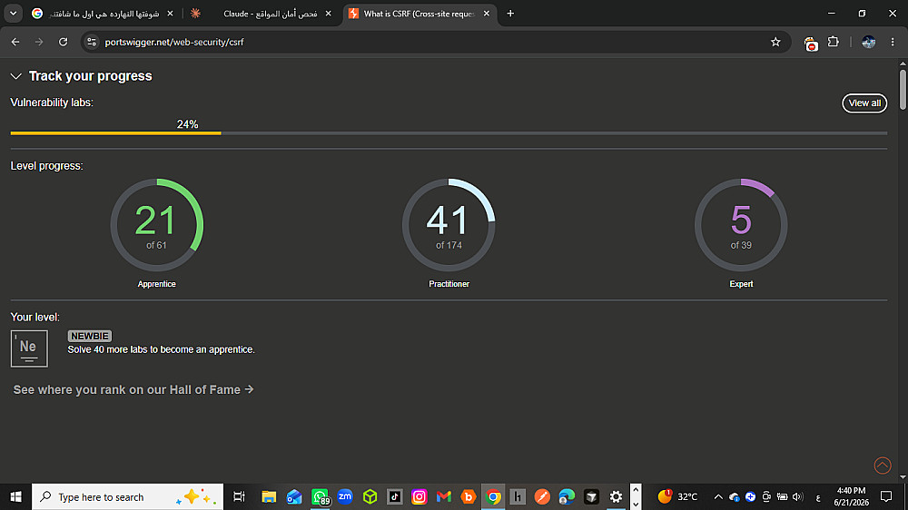908x510 pixels.
Task: Click the Windows search box
Action: tap(127, 496)
